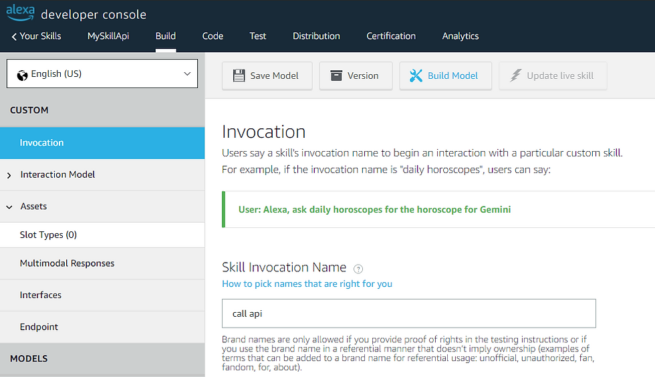Click the Skill Invocation Name heading
The image size is (655, 377).
pyautogui.click(x=284, y=267)
